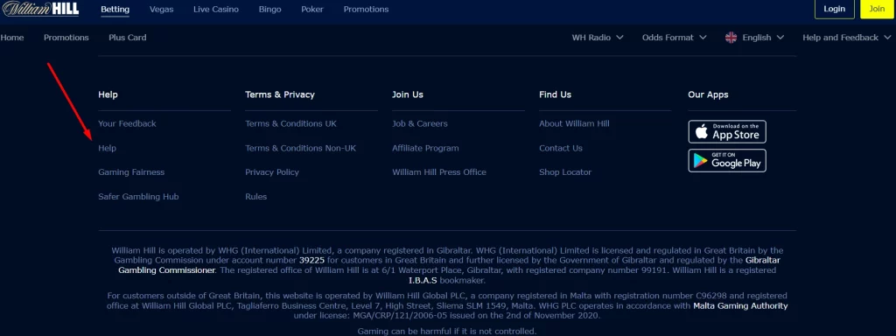Open the Live Casino tab
The image size is (896, 336).
pos(216,9)
